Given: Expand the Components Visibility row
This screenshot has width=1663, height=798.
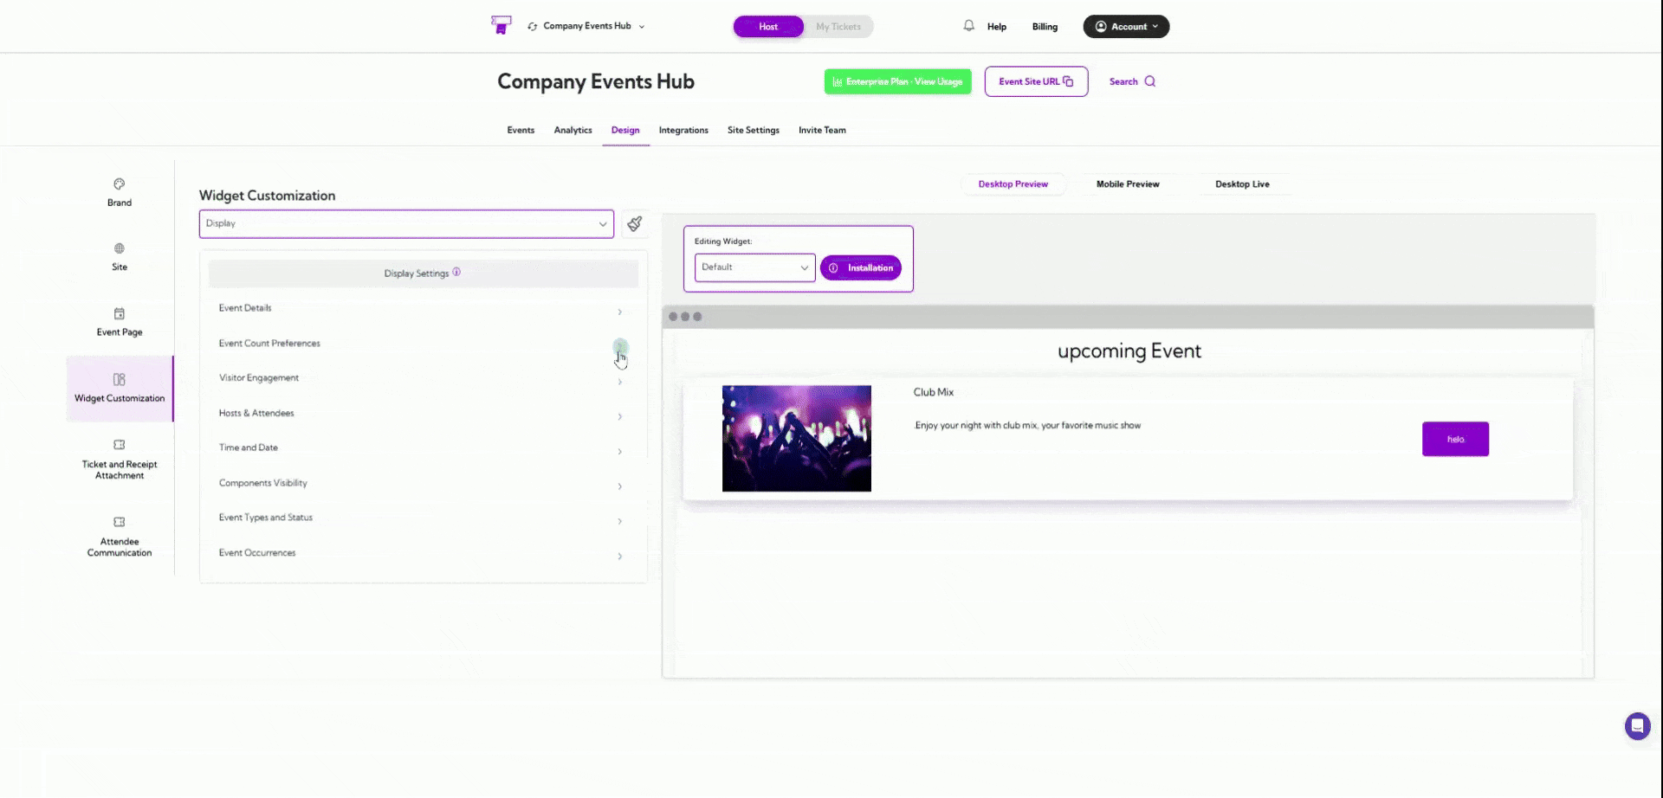Looking at the screenshot, I should click(423, 483).
